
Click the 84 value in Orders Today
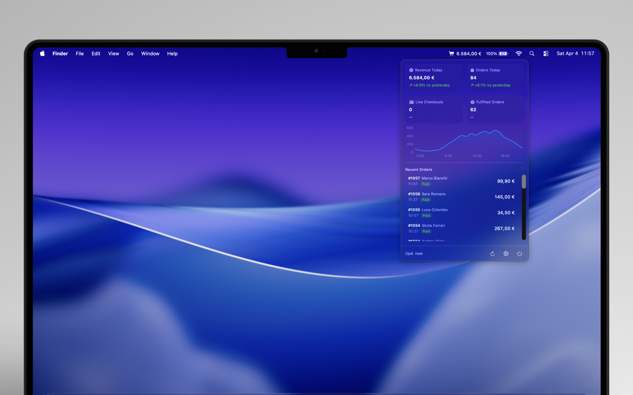pos(473,78)
